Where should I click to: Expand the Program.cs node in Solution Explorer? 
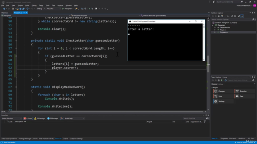215,32
